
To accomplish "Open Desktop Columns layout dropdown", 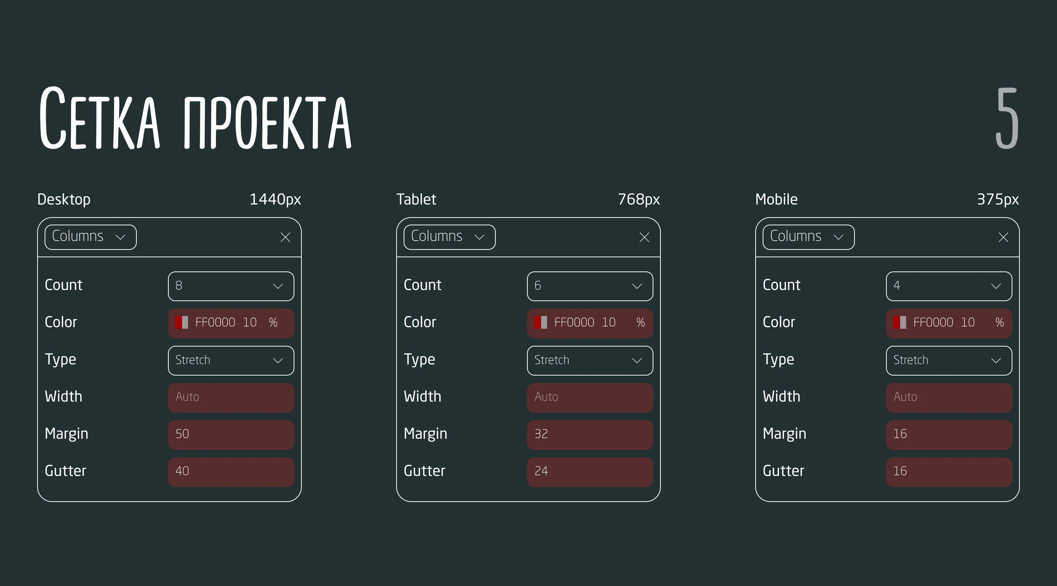I will click(x=90, y=237).
